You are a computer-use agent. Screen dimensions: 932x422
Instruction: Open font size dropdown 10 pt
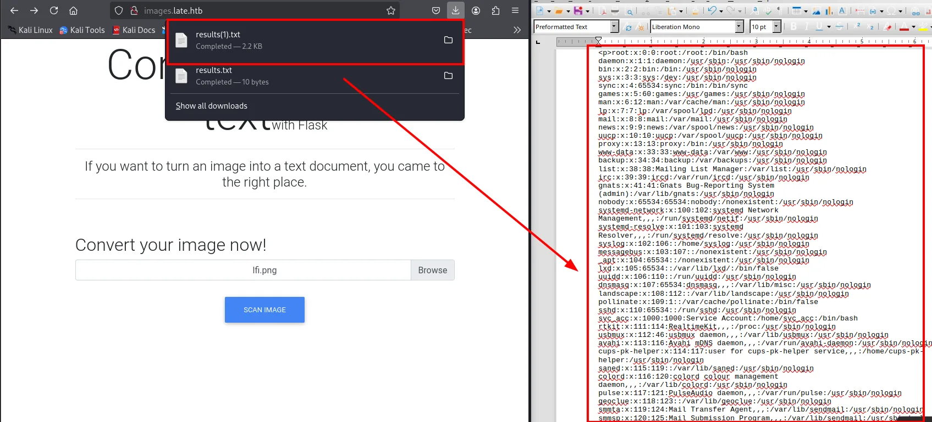777,26
